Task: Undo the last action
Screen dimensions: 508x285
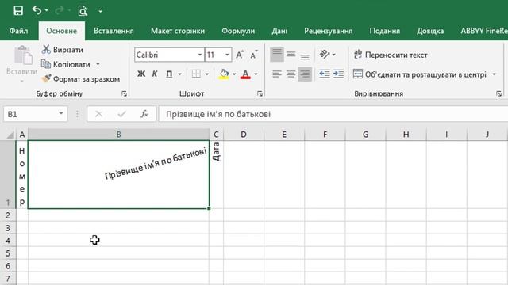Action: (37, 10)
